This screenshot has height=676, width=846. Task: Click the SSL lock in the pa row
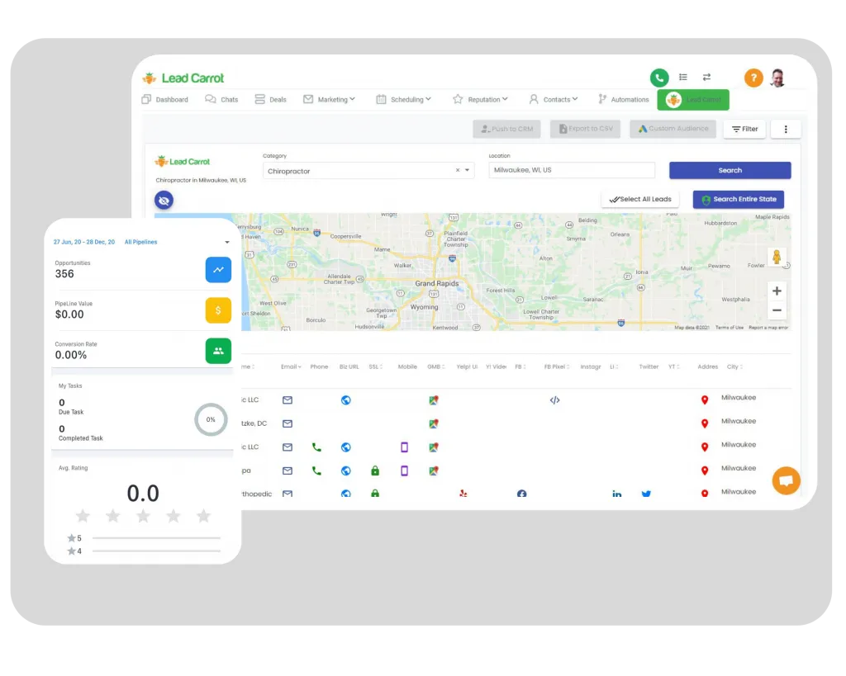pos(375,470)
